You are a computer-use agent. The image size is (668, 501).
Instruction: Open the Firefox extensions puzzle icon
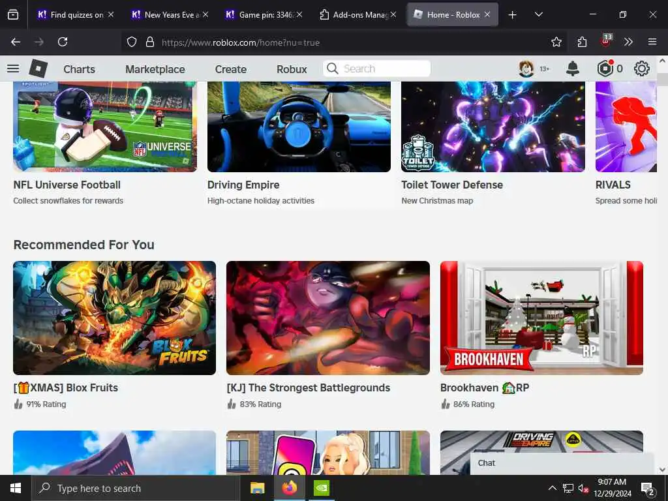[582, 42]
